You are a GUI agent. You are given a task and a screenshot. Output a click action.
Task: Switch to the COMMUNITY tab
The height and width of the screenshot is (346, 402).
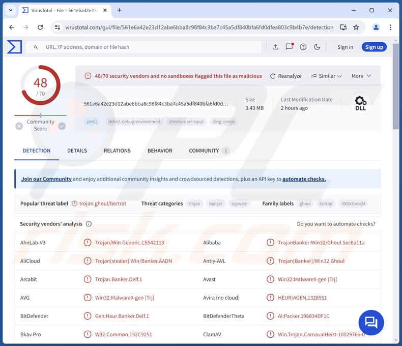pyautogui.click(x=209, y=151)
